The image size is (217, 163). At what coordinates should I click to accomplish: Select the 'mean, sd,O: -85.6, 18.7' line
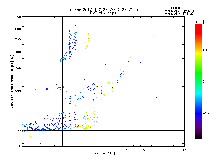181,11
